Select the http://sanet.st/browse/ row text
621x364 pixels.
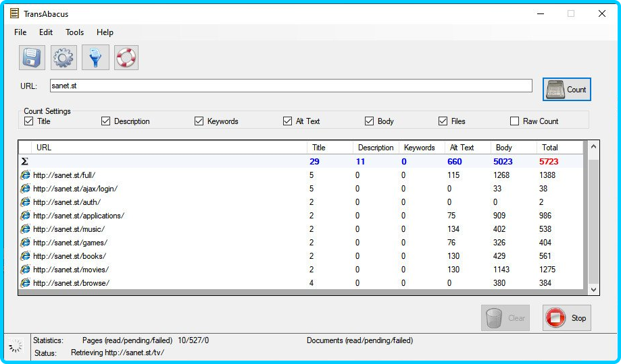71,282
